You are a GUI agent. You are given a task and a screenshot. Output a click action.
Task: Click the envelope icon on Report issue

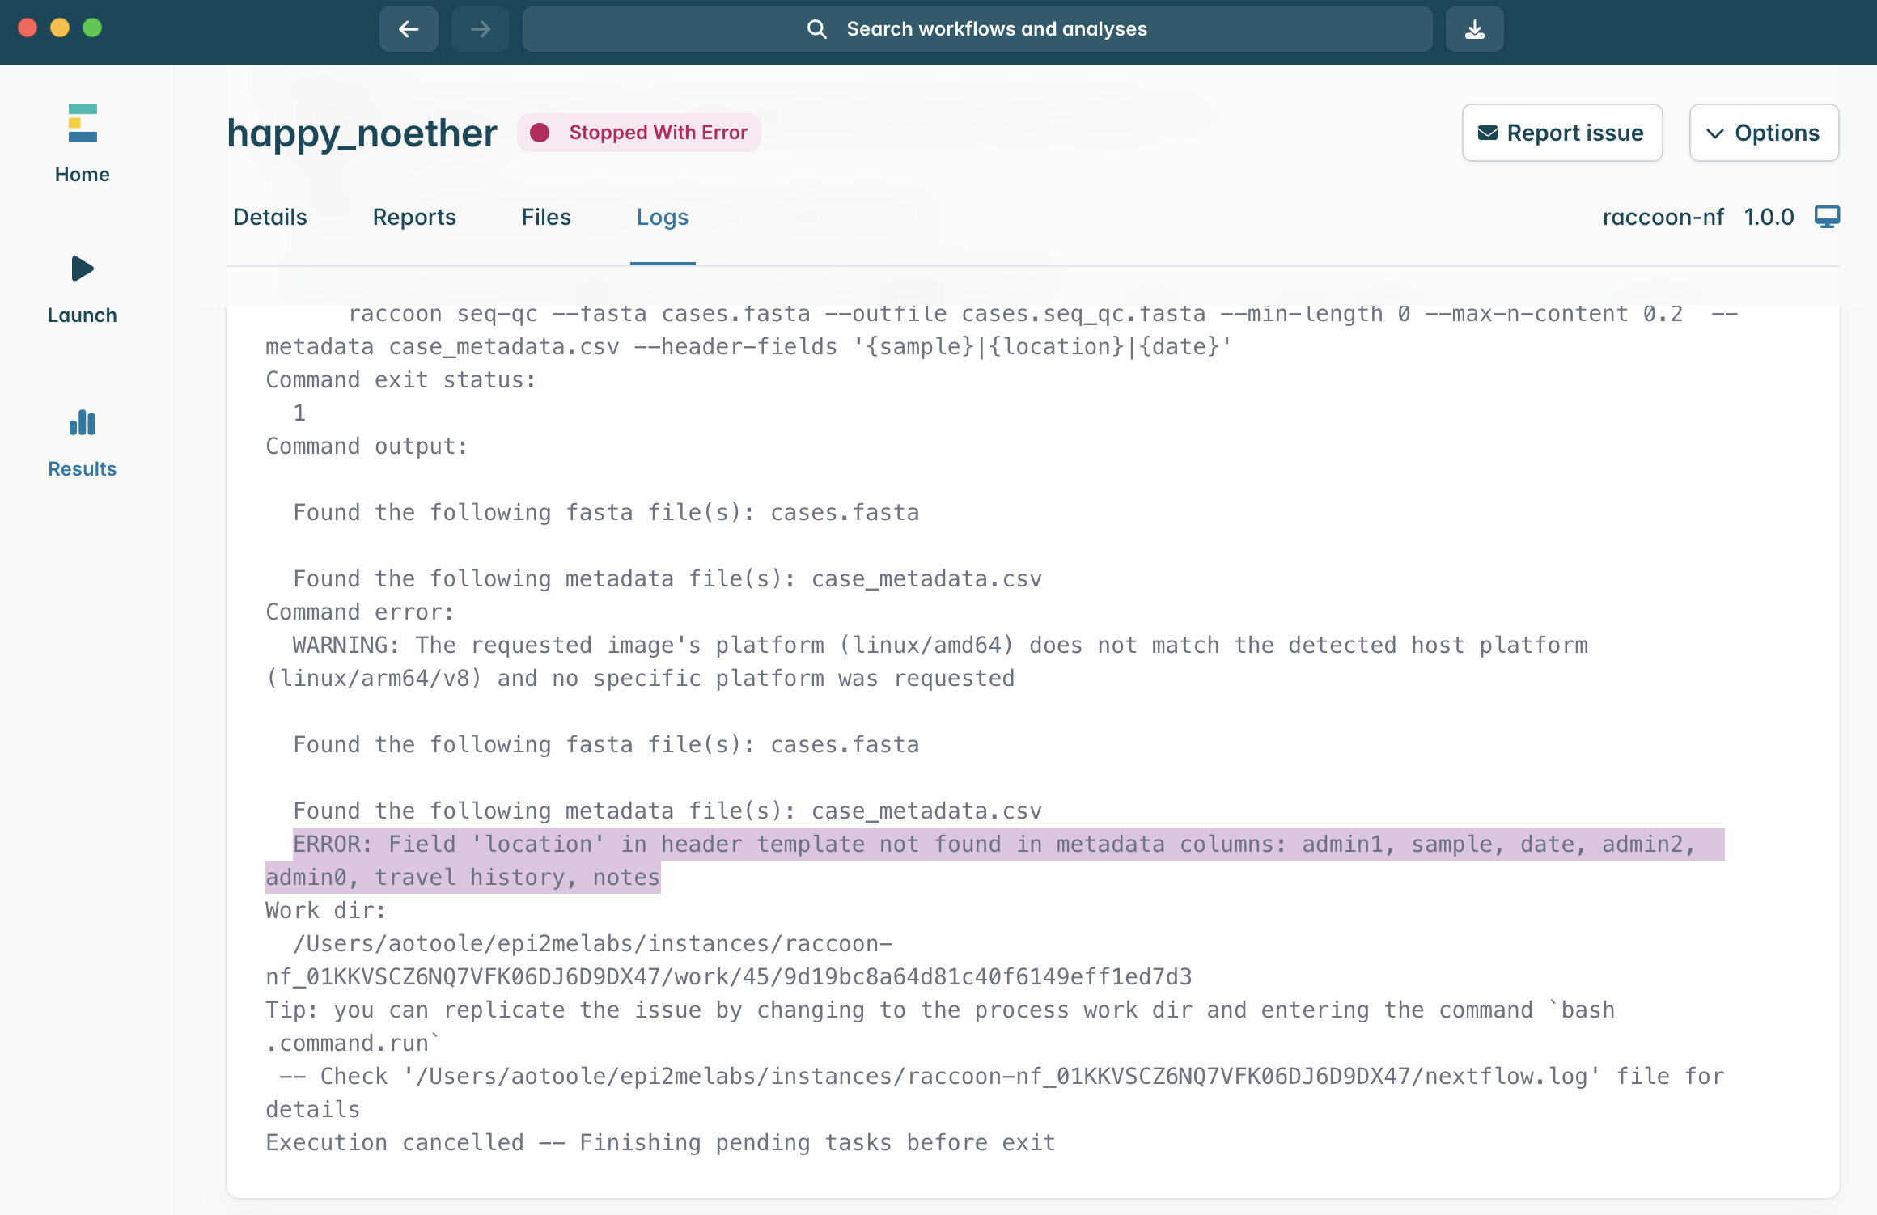pyautogui.click(x=1488, y=133)
